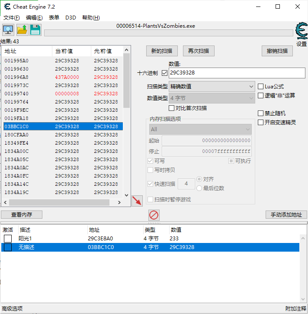Click the 停止 address field

pyautogui.click(x=207, y=151)
